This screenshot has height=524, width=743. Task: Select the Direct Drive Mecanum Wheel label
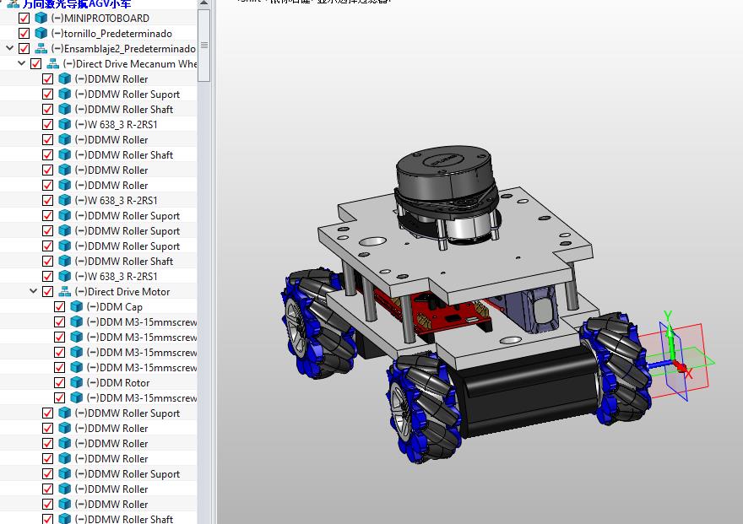130,64
